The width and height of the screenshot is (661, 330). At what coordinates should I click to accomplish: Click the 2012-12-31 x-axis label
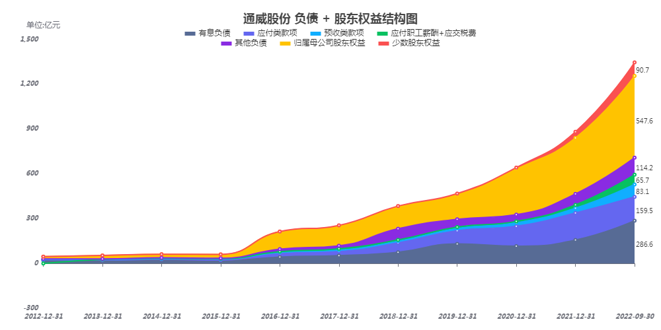click(44, 316)
